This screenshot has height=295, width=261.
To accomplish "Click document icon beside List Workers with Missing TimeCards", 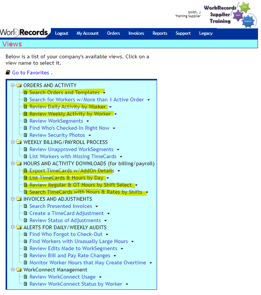I will [x=25, y=156].
